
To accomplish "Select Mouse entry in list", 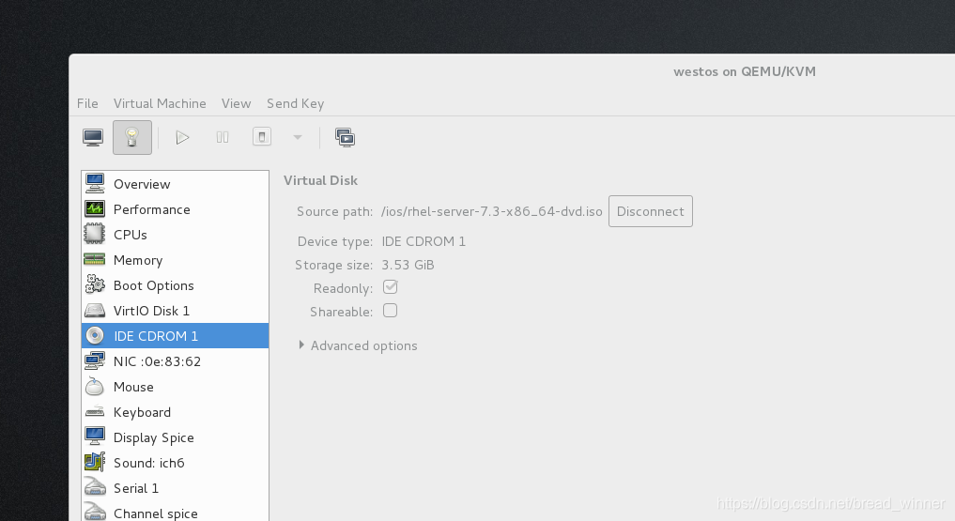I will (175, 387).
